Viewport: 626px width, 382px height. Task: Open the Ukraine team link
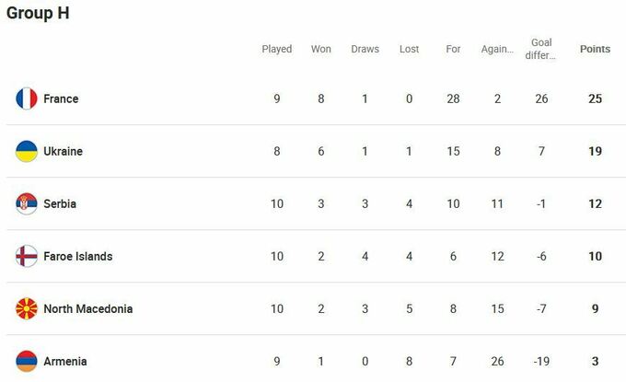(x=63, y=151)
